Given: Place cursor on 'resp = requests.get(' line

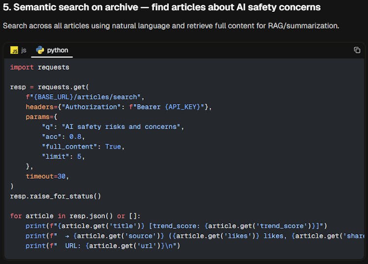Looking at the screenshot, I should [x=50, y=87].
